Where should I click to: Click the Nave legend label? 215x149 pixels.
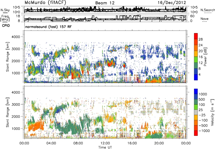pyautogui.click(x=205, y=19)
